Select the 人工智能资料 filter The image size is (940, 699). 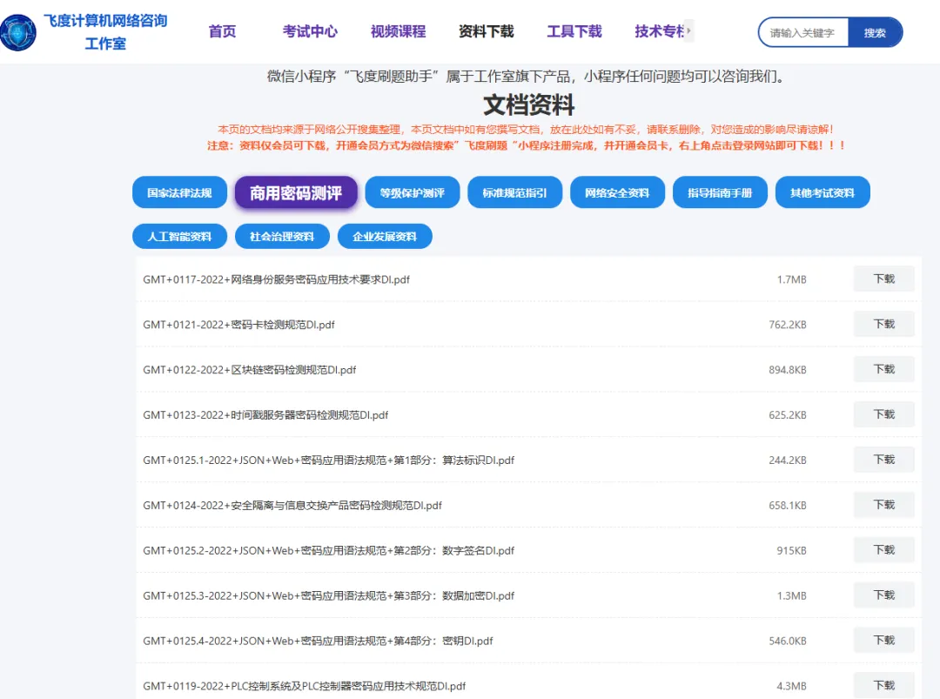[179, 236]
